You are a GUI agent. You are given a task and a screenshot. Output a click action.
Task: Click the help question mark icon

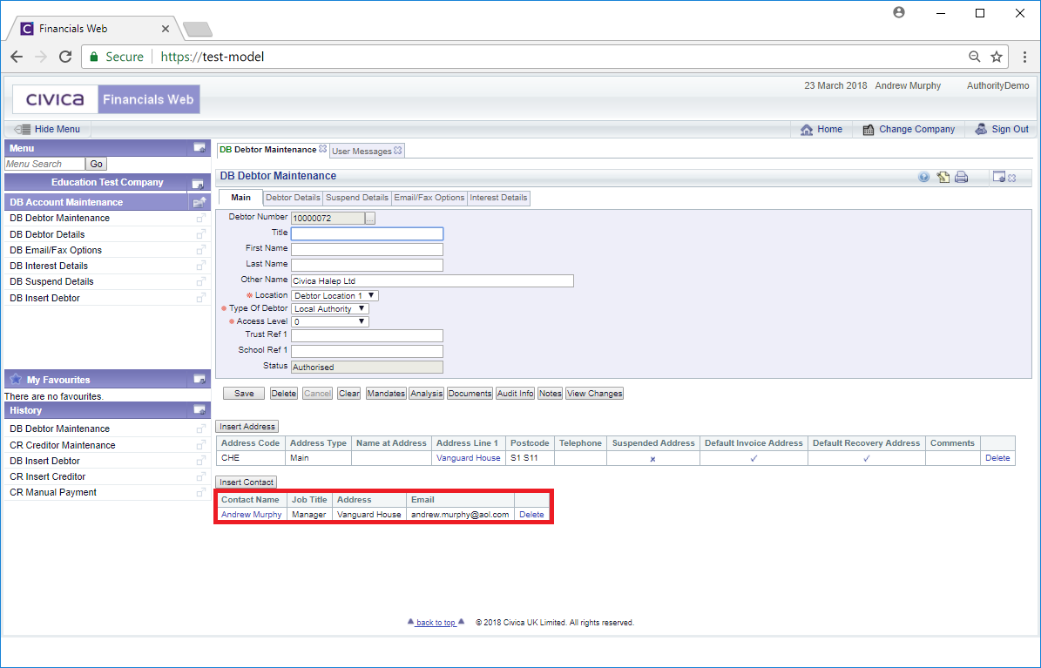coord(923,177)
